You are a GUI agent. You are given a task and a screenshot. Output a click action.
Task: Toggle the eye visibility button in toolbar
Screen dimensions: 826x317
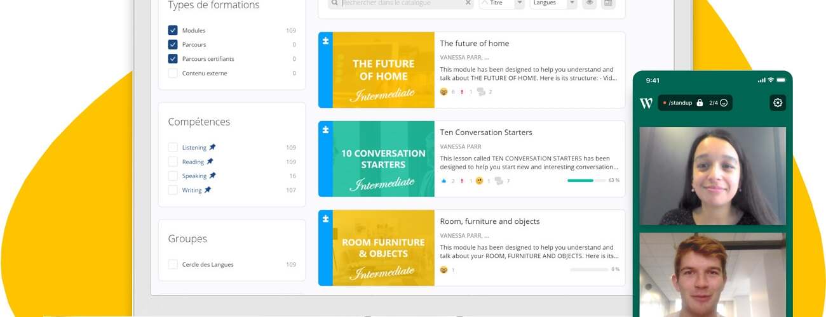(590, 3)
